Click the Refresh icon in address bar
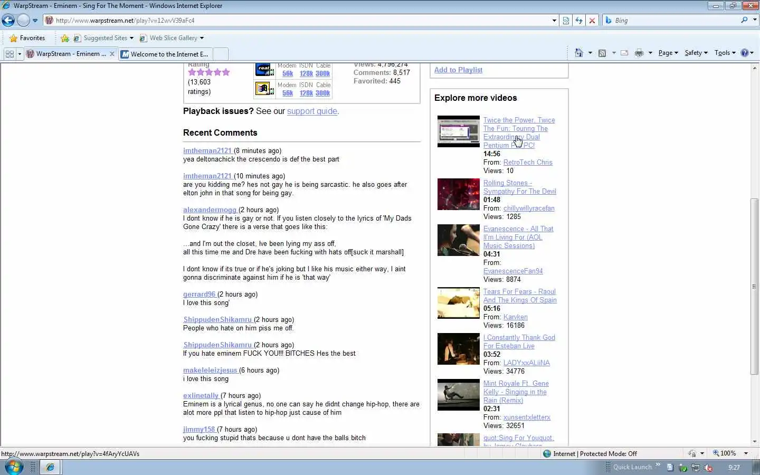This screenshot has height=475, width=760. (x=579, y=21)
